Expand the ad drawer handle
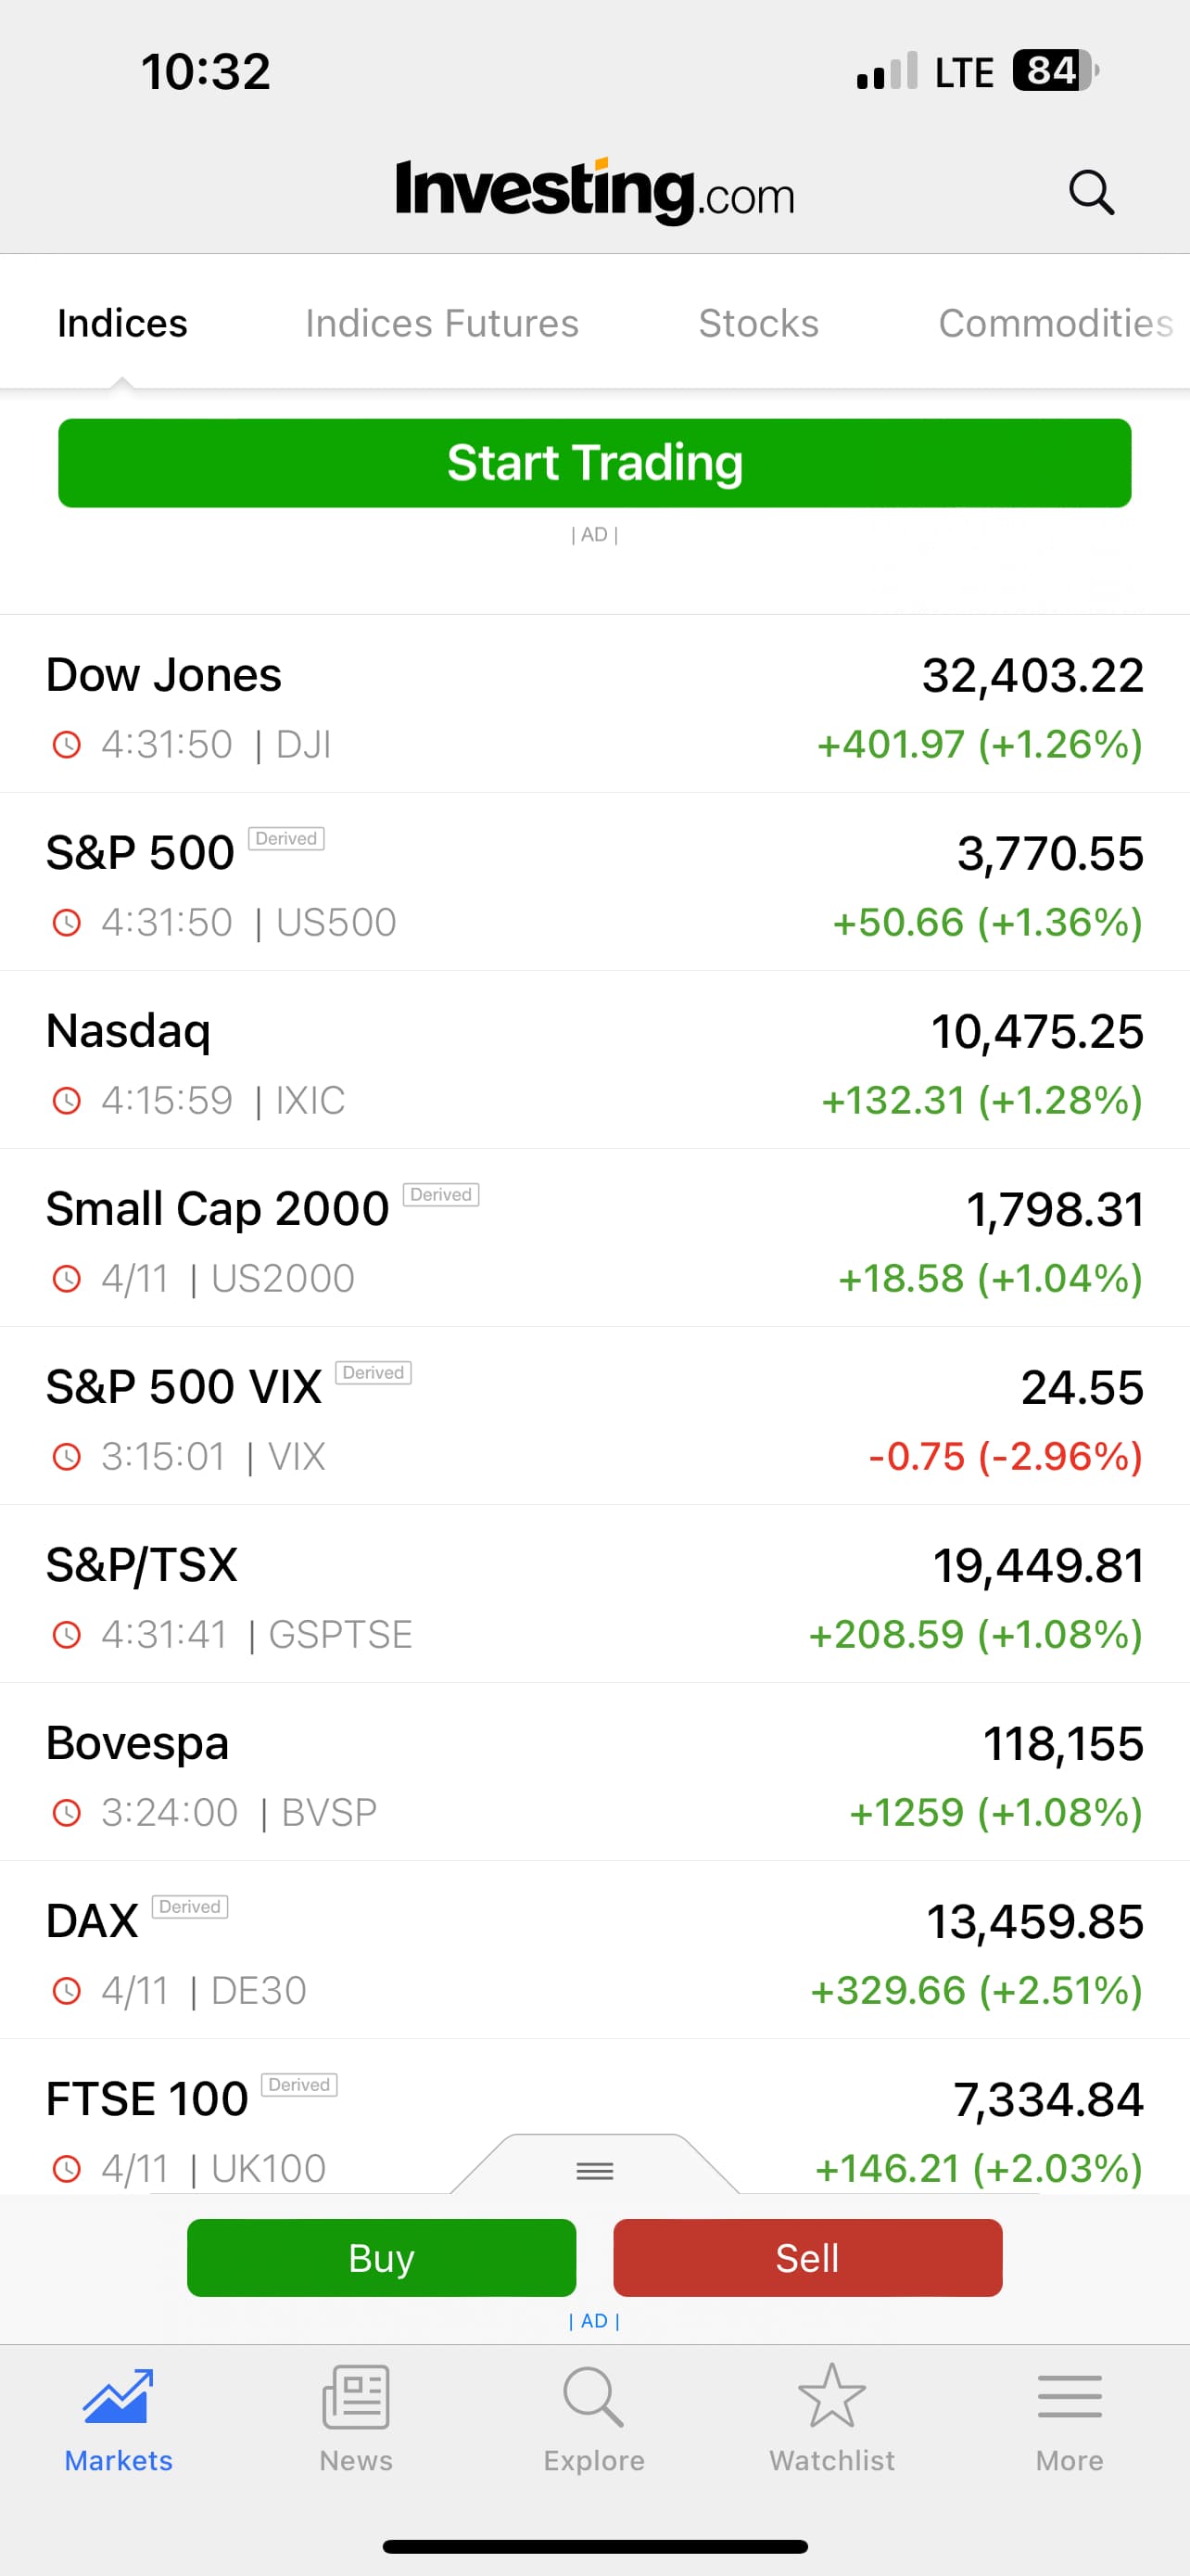Viewport: 1190px width, 2576px height. point(594,2170)
